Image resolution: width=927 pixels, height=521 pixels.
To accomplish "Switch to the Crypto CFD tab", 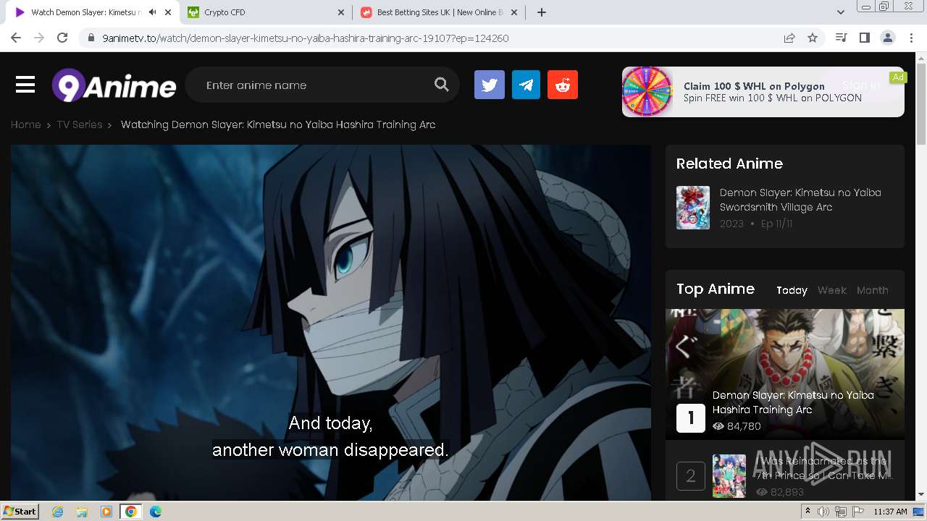I will pos(266,12).
